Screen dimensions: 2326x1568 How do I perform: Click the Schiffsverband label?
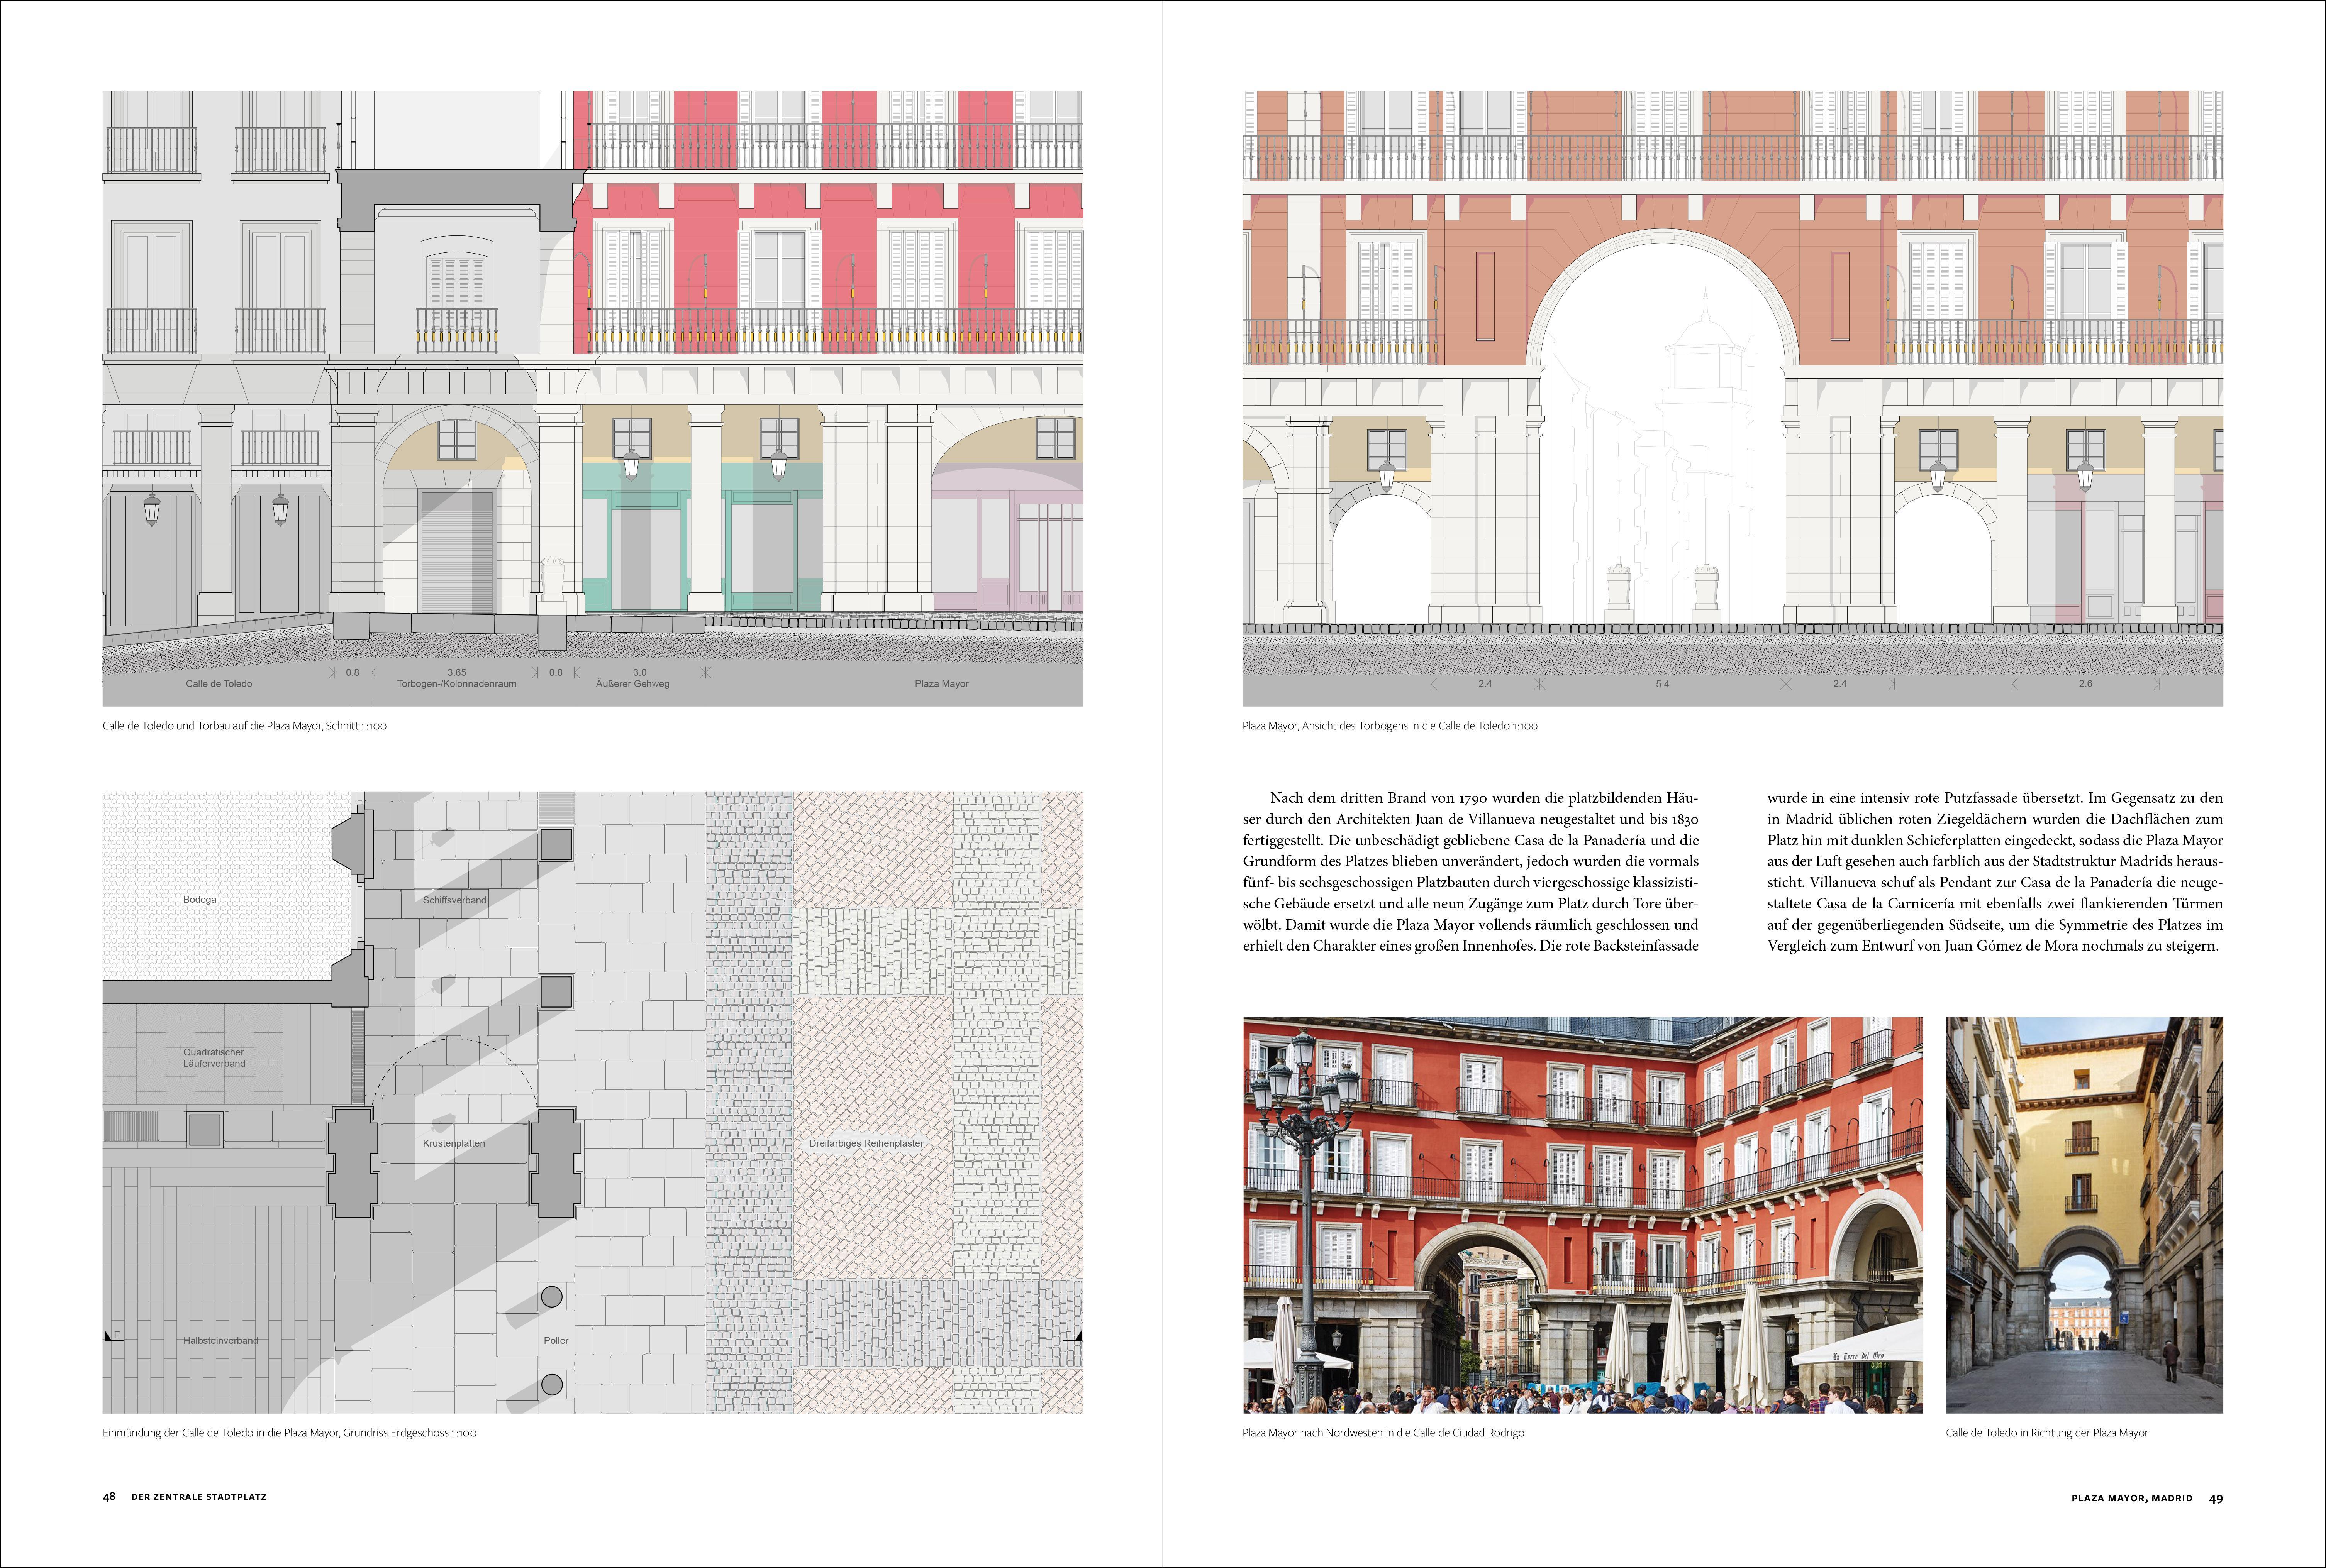tap(454, 900)
